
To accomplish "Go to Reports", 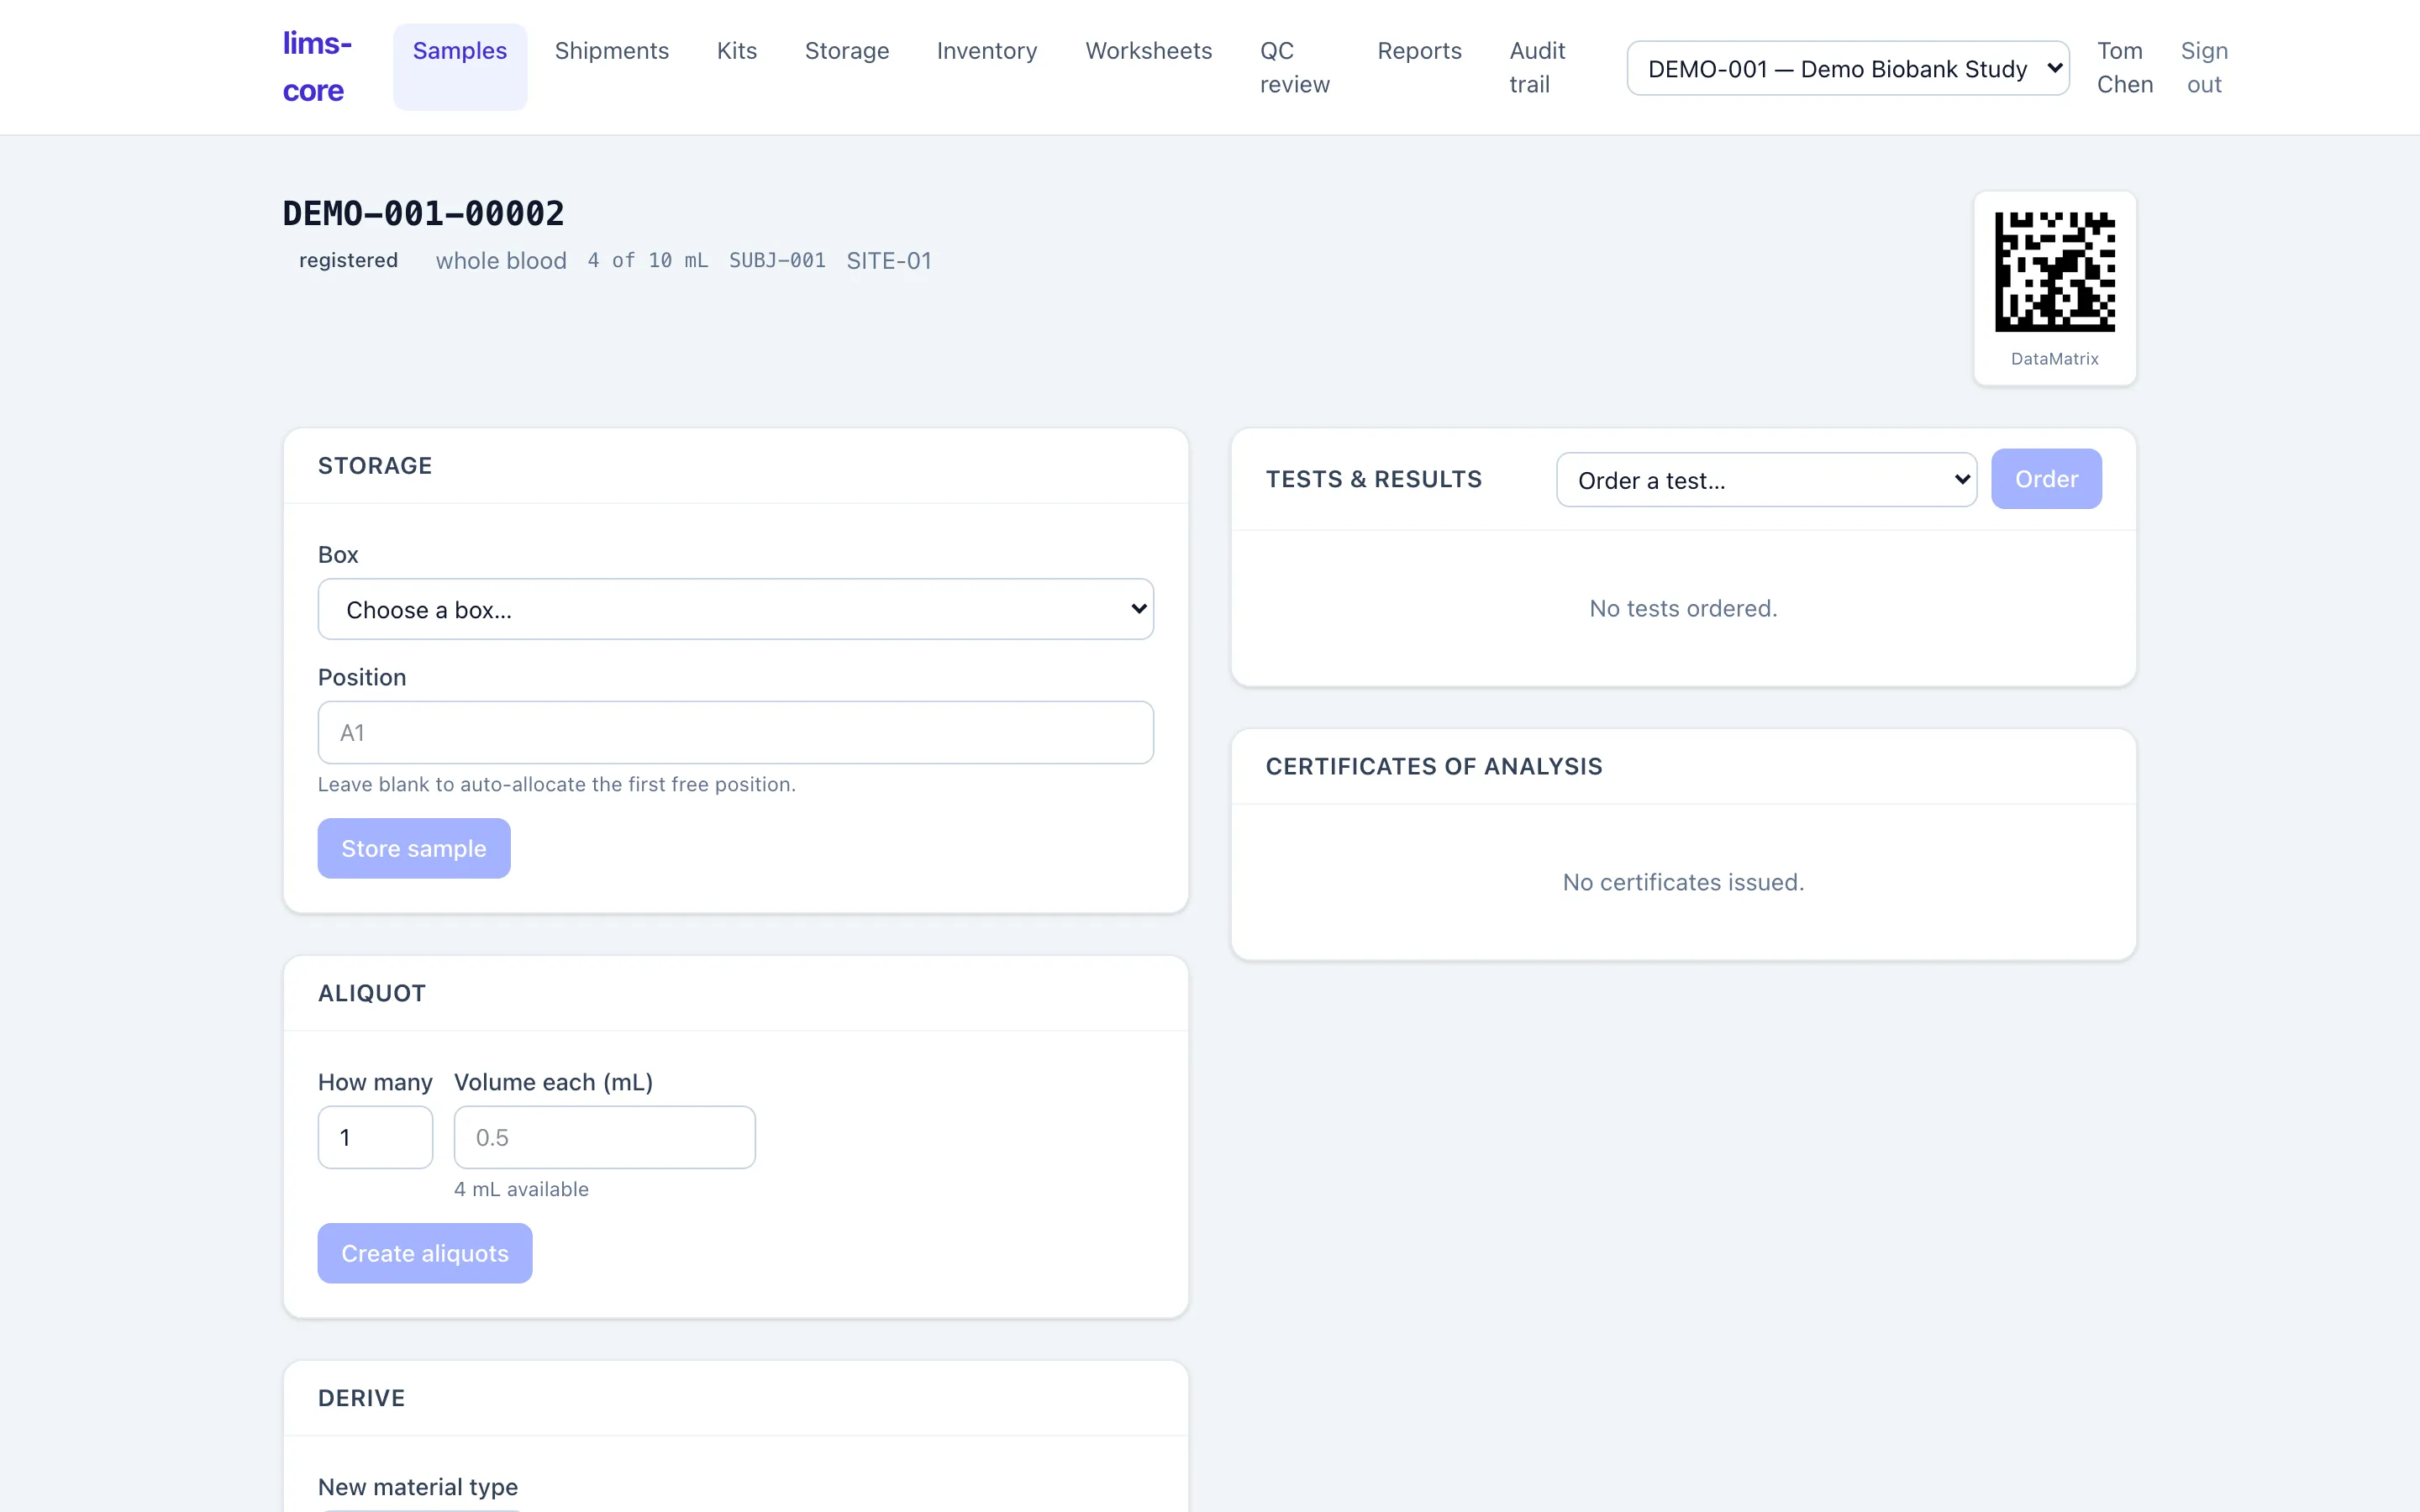I will 1419,51.
